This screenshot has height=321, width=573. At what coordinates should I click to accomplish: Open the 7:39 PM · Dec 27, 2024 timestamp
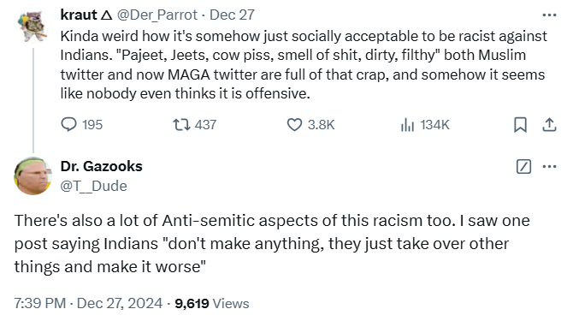point(88,303)
